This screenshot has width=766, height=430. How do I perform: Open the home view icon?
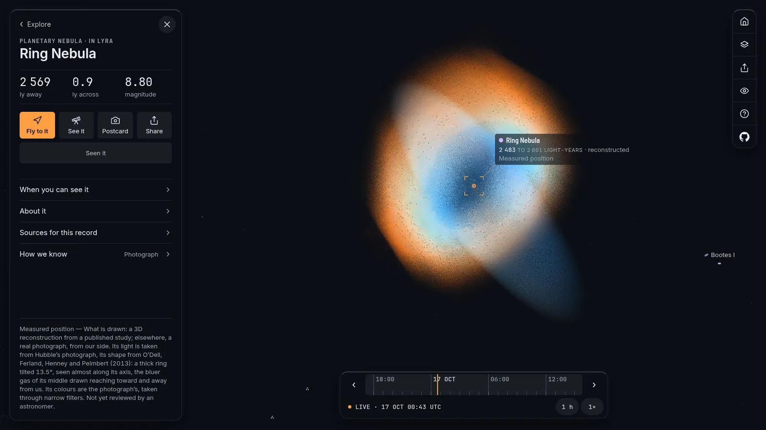pos(744,21)
